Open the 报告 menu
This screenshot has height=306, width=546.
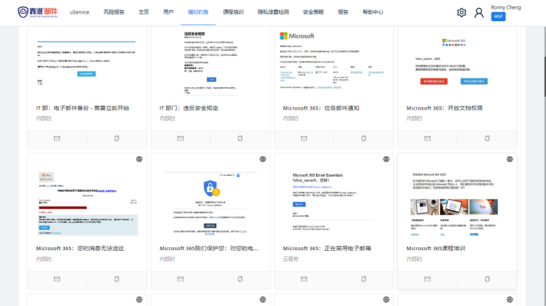click(343, 12)
